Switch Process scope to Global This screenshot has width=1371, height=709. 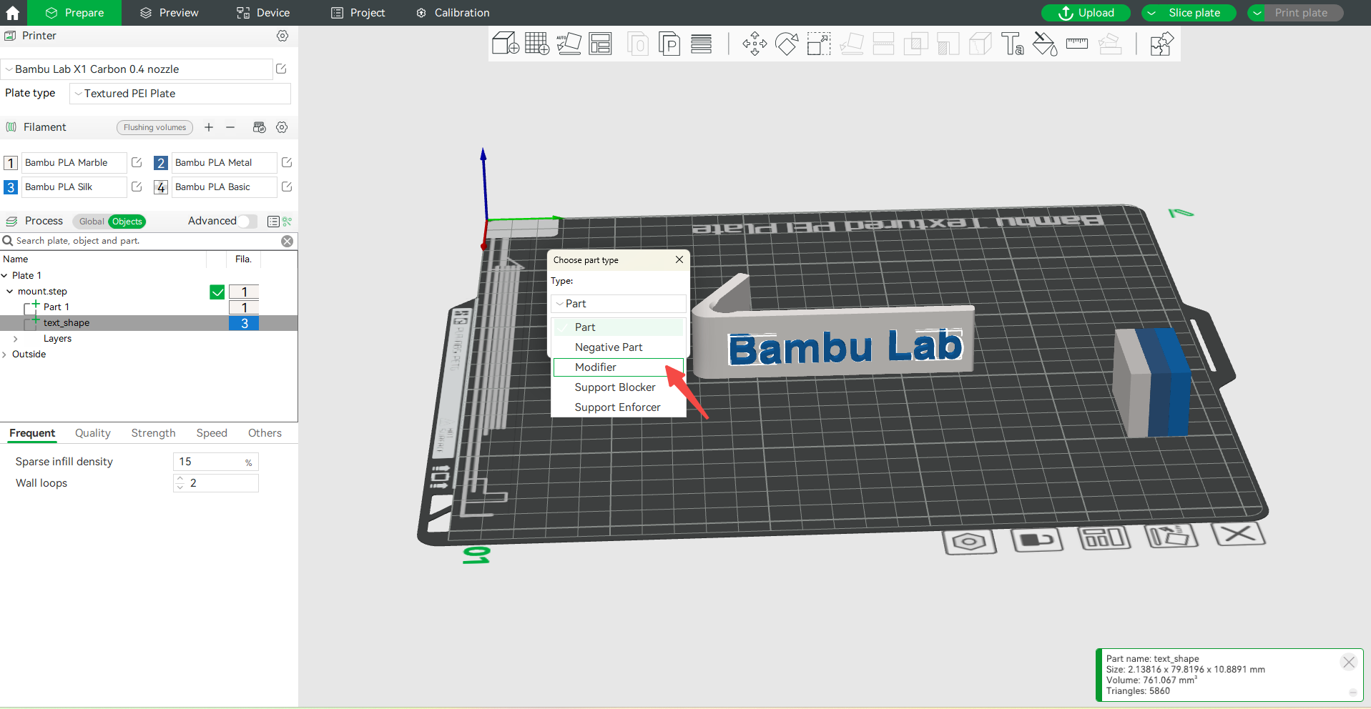coord(92,222)
